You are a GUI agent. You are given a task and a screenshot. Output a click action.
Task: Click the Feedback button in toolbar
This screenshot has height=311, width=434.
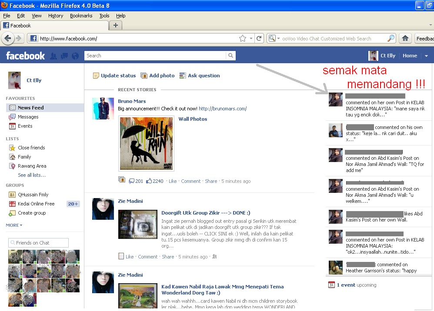(424, 38)
